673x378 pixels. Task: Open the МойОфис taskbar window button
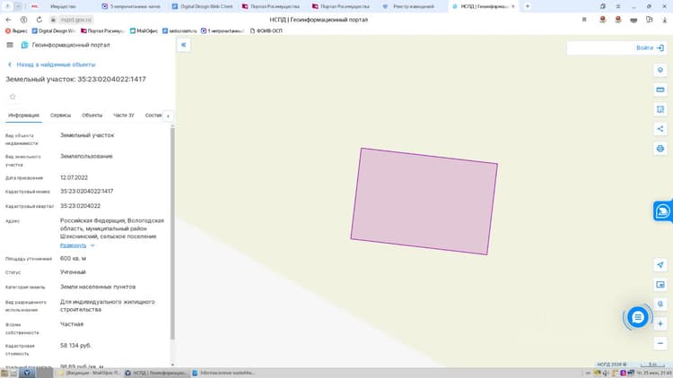(89, 374)
